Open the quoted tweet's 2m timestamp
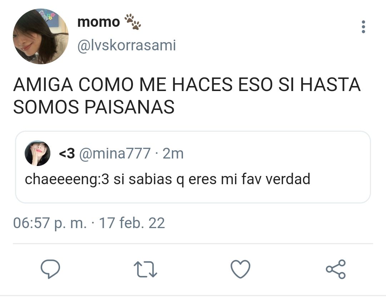 (x=173, y=153)
